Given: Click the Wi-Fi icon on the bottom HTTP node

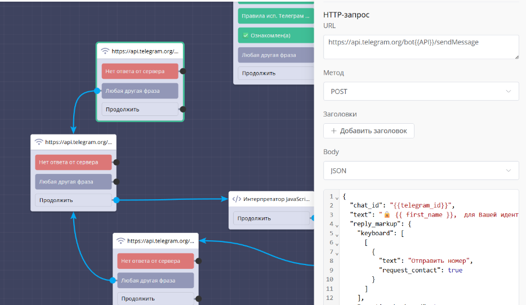Looking at the screenshot, I should click(x=121, y=241).
